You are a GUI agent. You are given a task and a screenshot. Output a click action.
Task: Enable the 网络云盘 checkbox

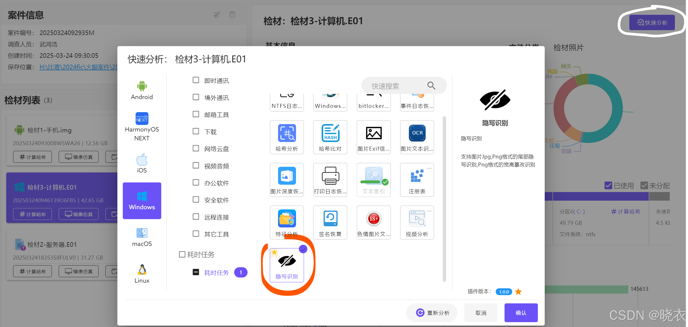click(x=196, y=148)
